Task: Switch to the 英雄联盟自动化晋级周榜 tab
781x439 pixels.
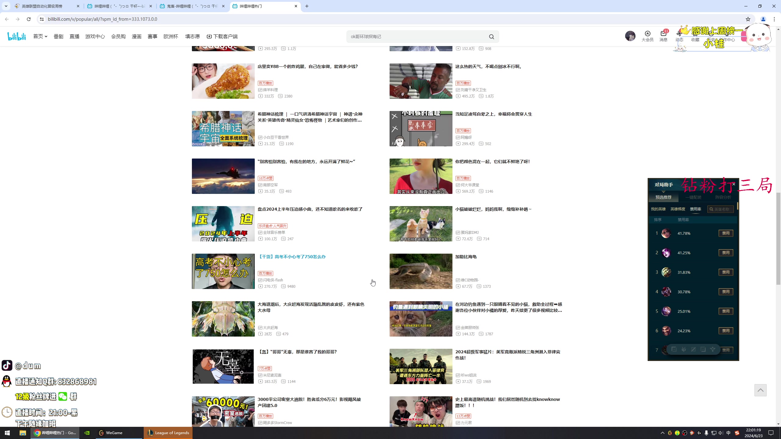Action: click(47, 6)
